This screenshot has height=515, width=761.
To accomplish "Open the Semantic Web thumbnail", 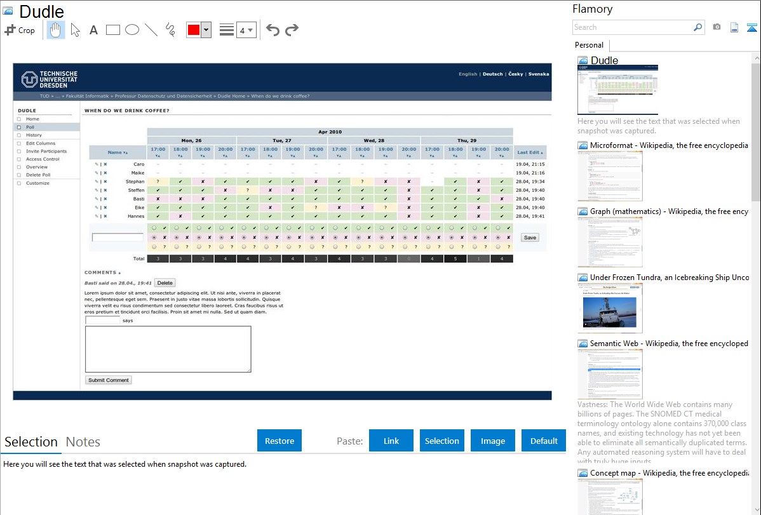I will 610,374.
